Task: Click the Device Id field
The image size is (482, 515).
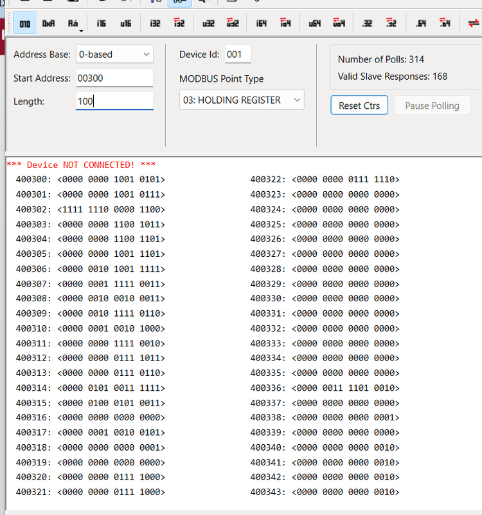Action: [238, 54]
